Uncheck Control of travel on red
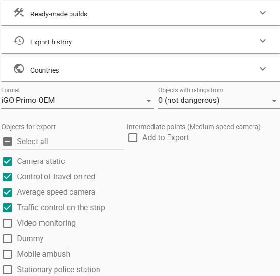Image resolution: width=280 pixels, height=276 pixels. point(7,177)
